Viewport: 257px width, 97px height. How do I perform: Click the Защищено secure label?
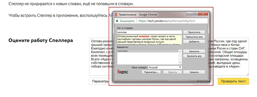point(127,21)
